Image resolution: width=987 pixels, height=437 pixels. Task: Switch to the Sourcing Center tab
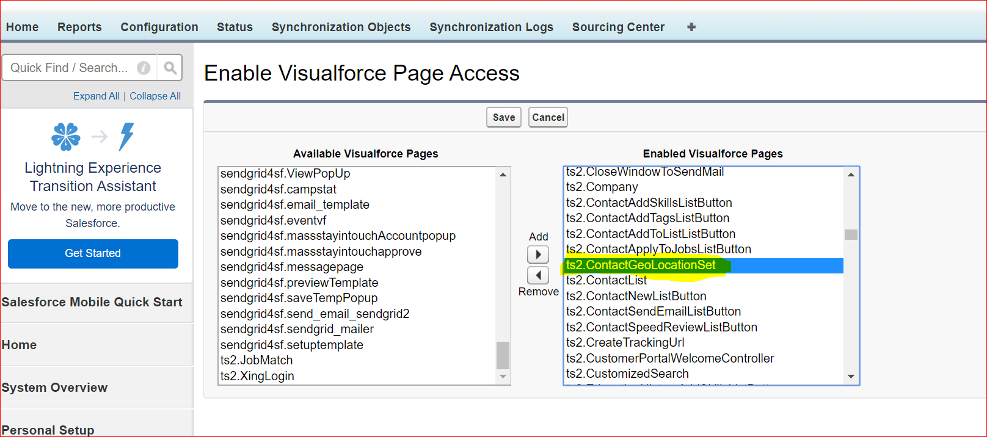(618, 27)
